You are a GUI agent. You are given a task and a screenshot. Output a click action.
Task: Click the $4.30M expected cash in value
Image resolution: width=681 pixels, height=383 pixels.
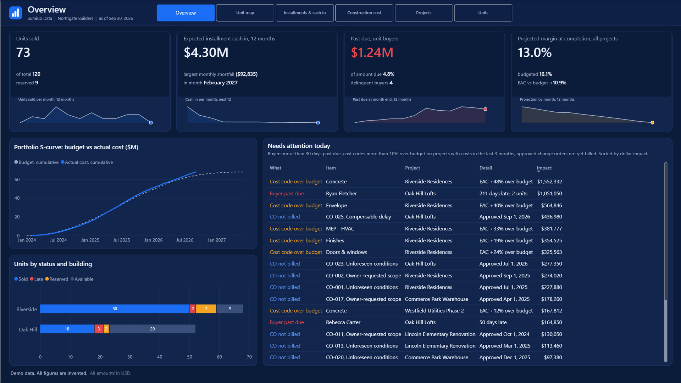point(206,52)
